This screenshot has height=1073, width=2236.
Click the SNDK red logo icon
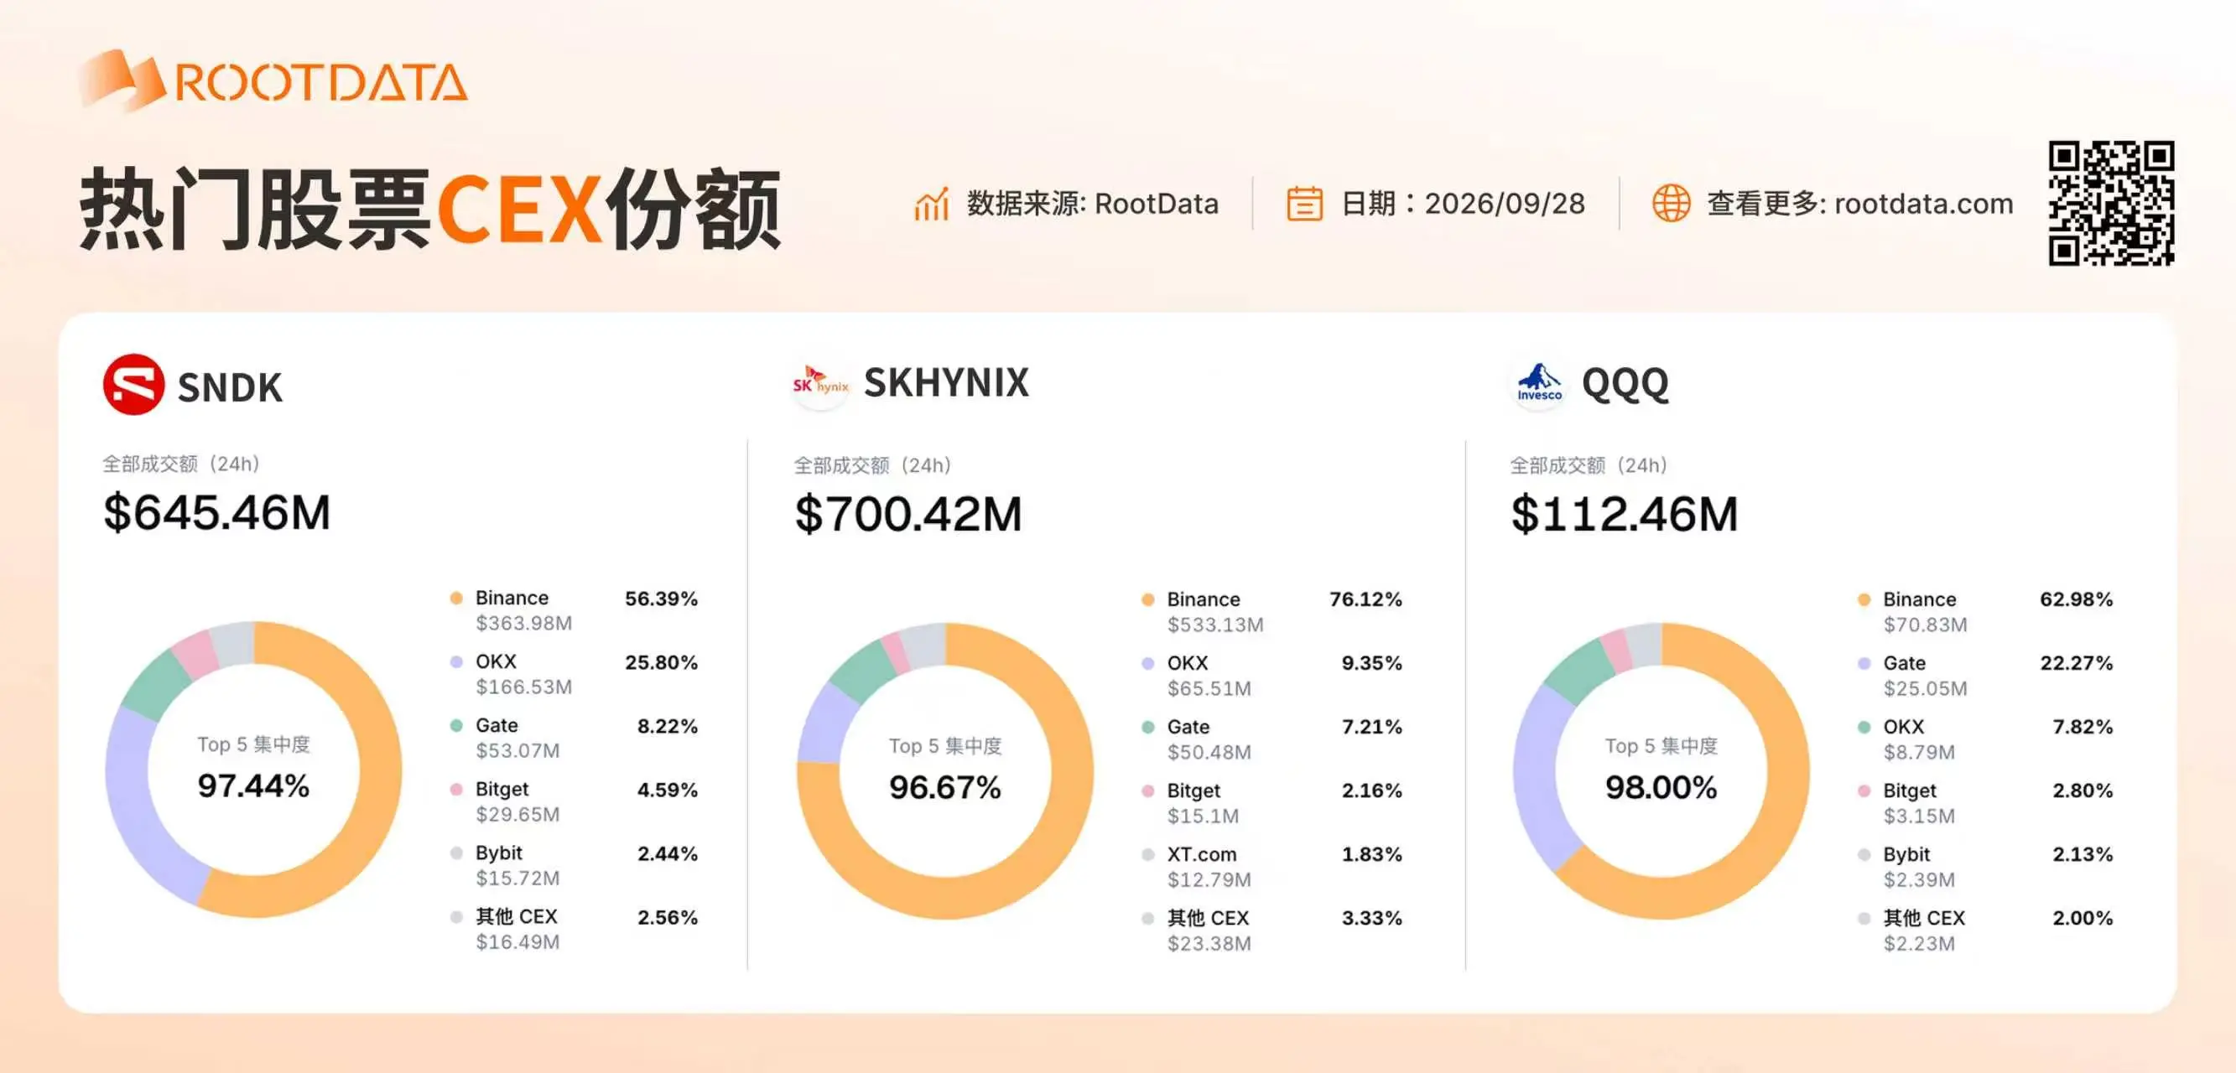(x=133, y=384)
